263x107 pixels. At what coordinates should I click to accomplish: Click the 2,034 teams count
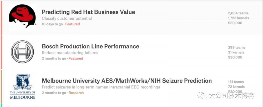238,13
